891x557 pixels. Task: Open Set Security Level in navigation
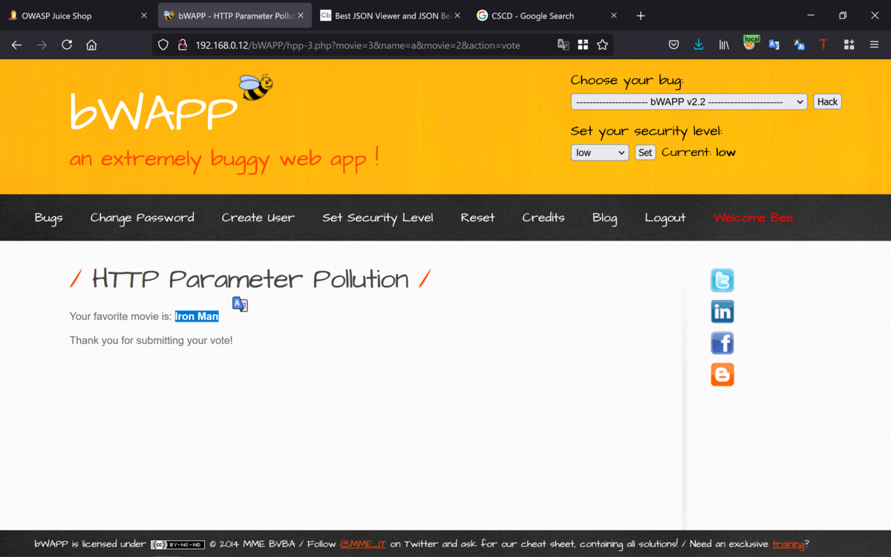(378, 218)
